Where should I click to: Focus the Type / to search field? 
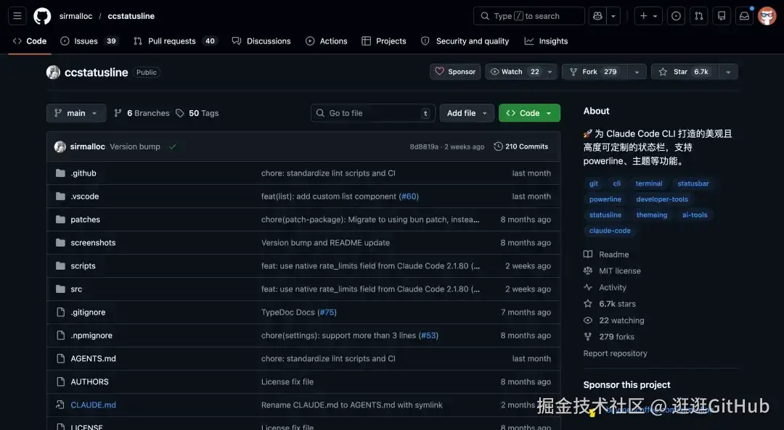[x=529, y=16]
